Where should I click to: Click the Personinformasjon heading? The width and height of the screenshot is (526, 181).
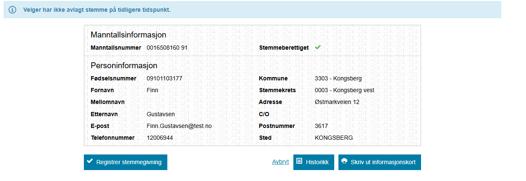[124, 66]
